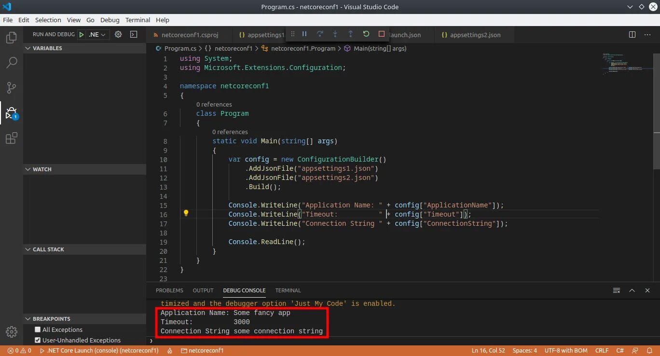Open the Debug menu
660x356 pixels.
click(110, 20)
